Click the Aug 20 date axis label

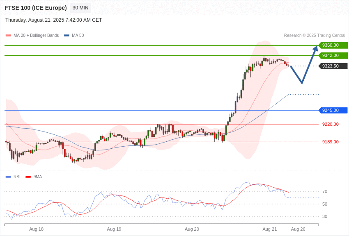(x=192, y=229)
